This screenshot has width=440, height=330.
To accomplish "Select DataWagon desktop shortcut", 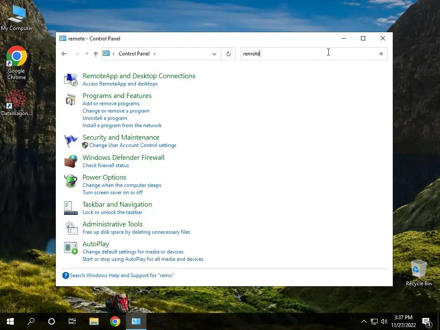I will [x=17, y=103].
